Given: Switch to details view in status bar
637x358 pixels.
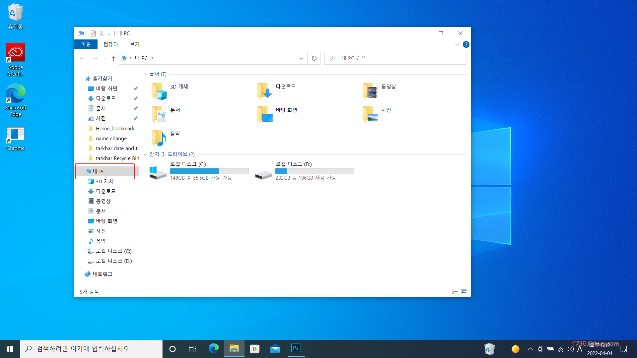Looking at the screenshot, I should 455,292.
